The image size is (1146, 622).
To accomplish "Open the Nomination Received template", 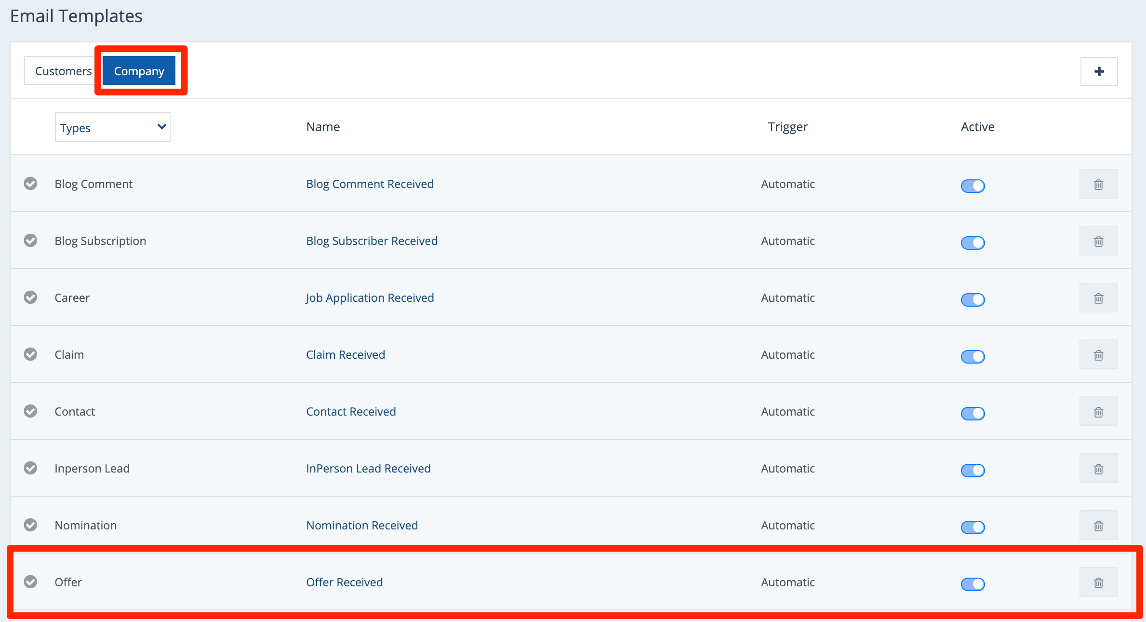I will pyautogui.click(x=362, y=525).
